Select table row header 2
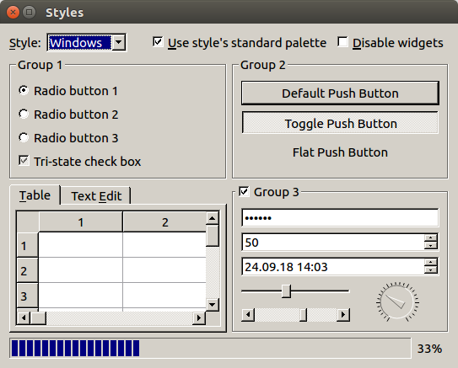The image size is (458, 368). (x=28, y=270)
